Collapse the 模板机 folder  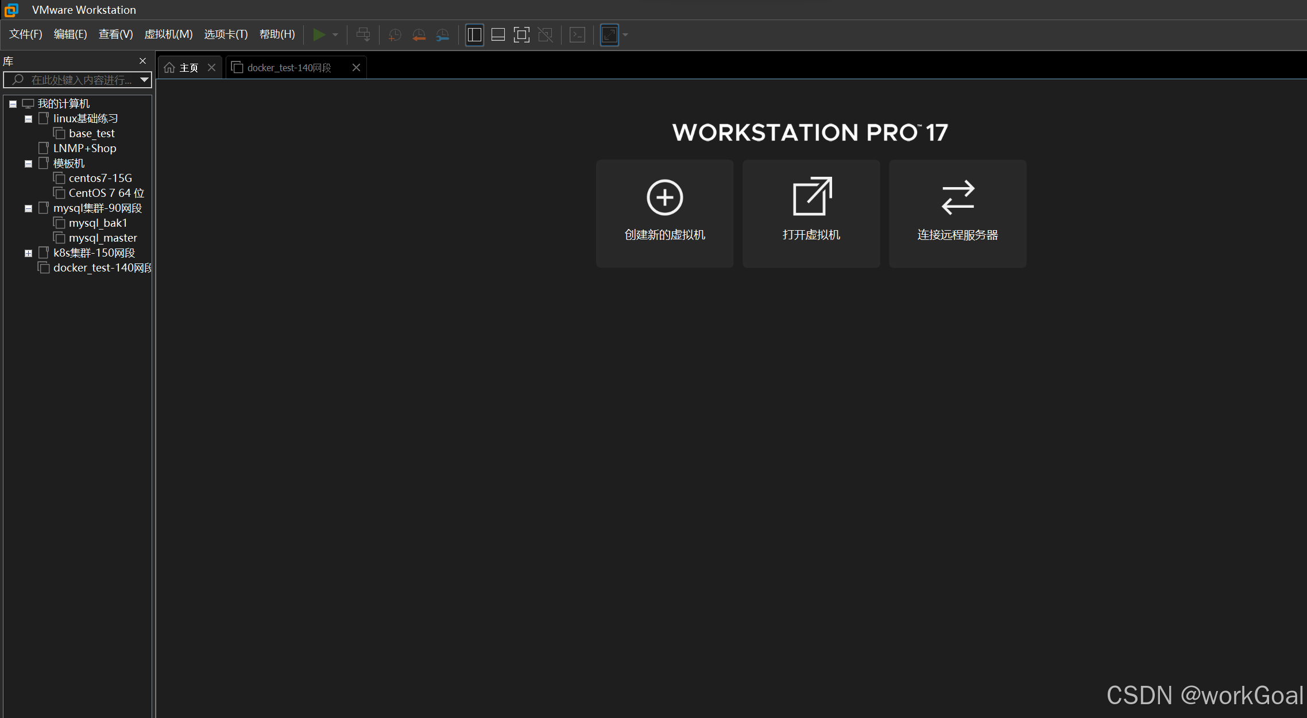click(x=28, y=164)
